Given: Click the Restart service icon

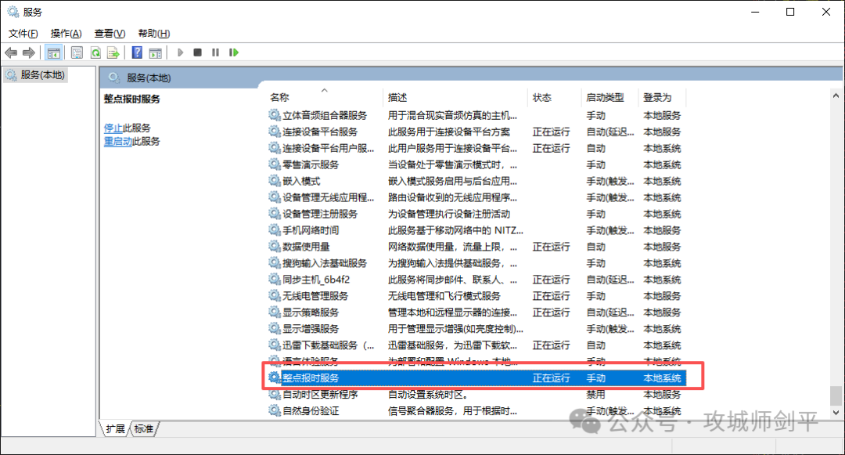Looking at the screenshot, I should click(x=233, y=52).
